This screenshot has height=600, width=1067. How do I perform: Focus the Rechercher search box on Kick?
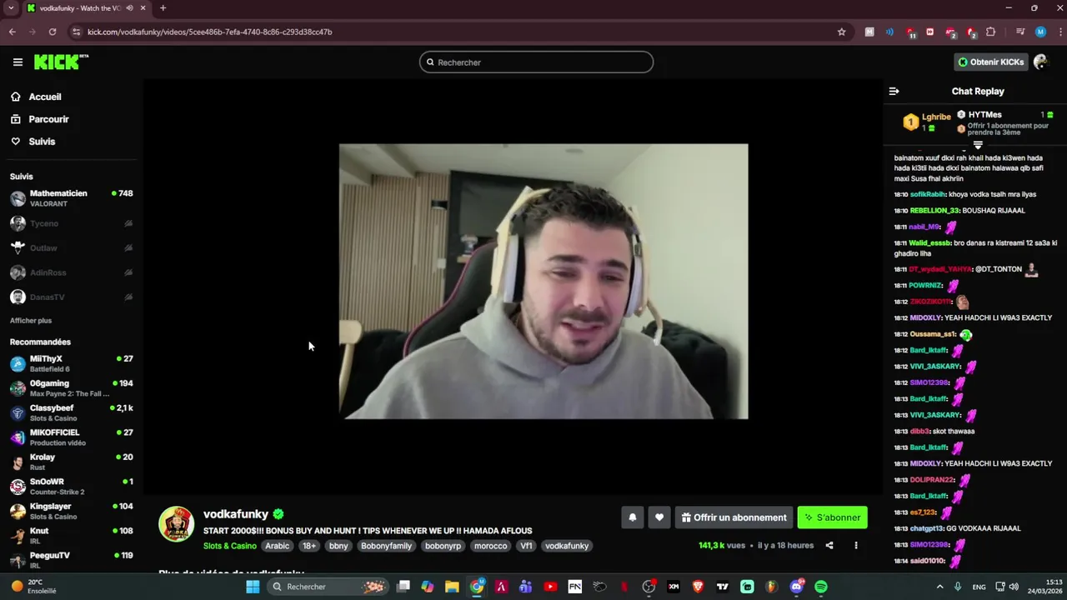(x=536, y=62)
